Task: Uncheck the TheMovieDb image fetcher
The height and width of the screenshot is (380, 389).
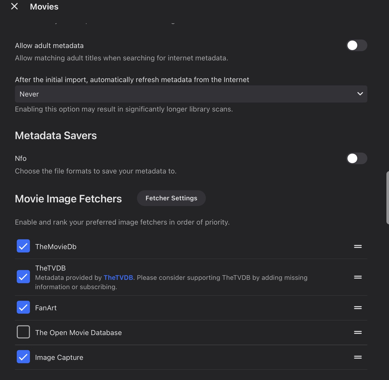Action: click(23, 246)
